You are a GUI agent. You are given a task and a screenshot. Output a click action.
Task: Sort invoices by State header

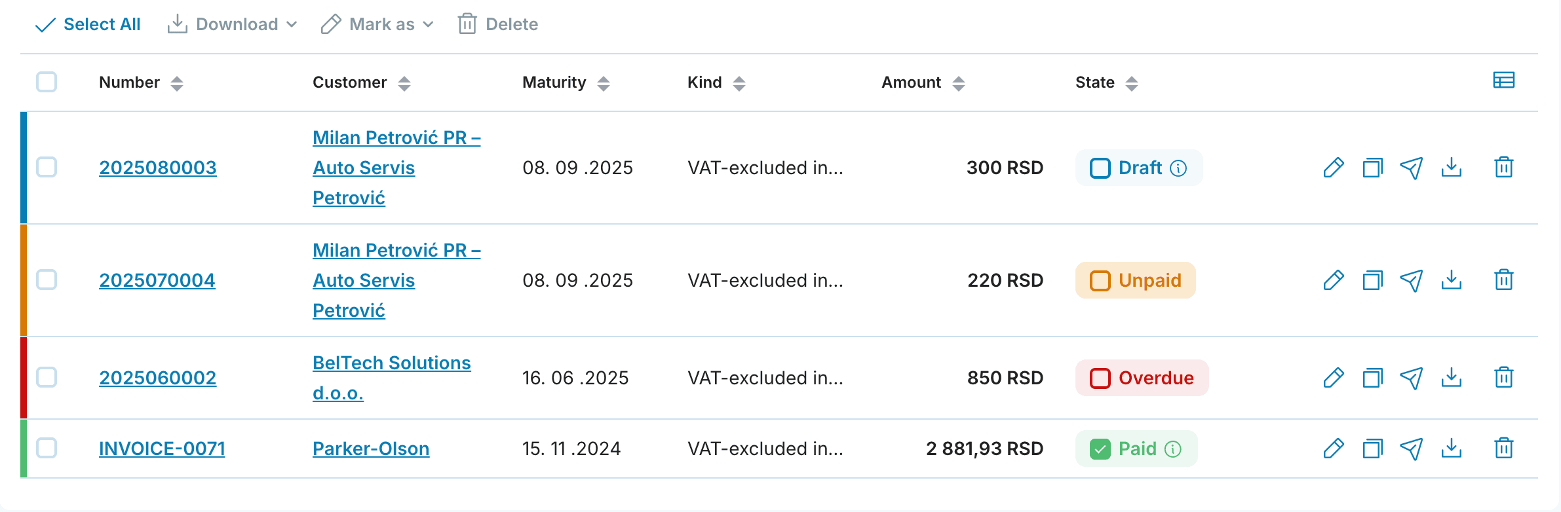coord(1106,82)
